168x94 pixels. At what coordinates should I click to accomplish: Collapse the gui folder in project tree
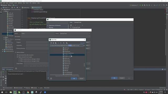(x=4, y=11)
